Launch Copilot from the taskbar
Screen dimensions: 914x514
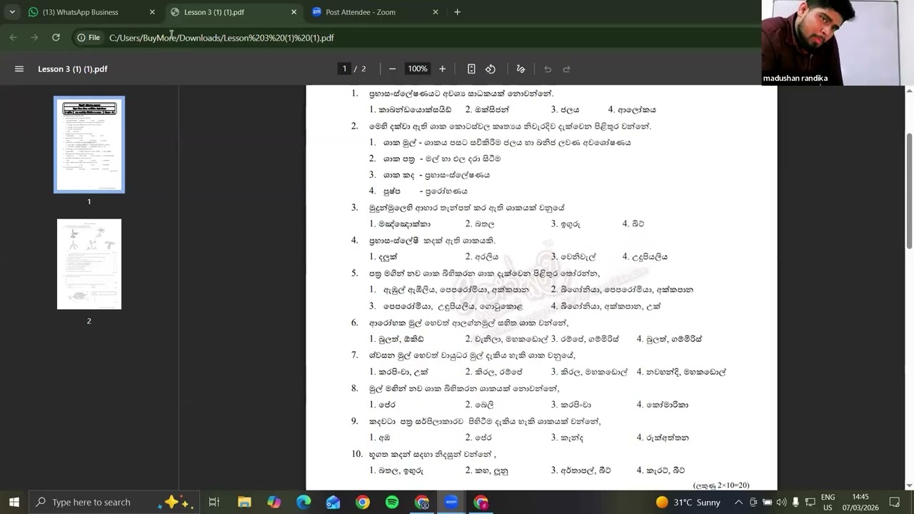click(274, 503)
